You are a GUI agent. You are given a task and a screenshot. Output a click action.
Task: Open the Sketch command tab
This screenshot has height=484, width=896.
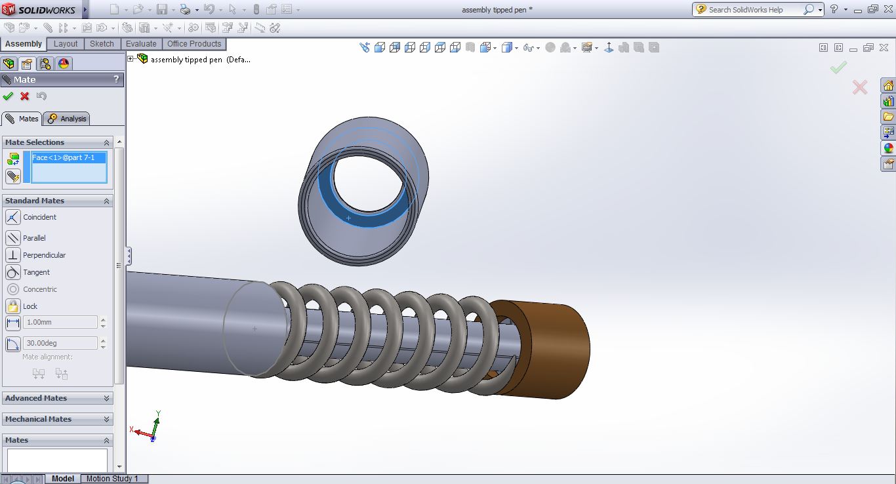coord(102,44)
